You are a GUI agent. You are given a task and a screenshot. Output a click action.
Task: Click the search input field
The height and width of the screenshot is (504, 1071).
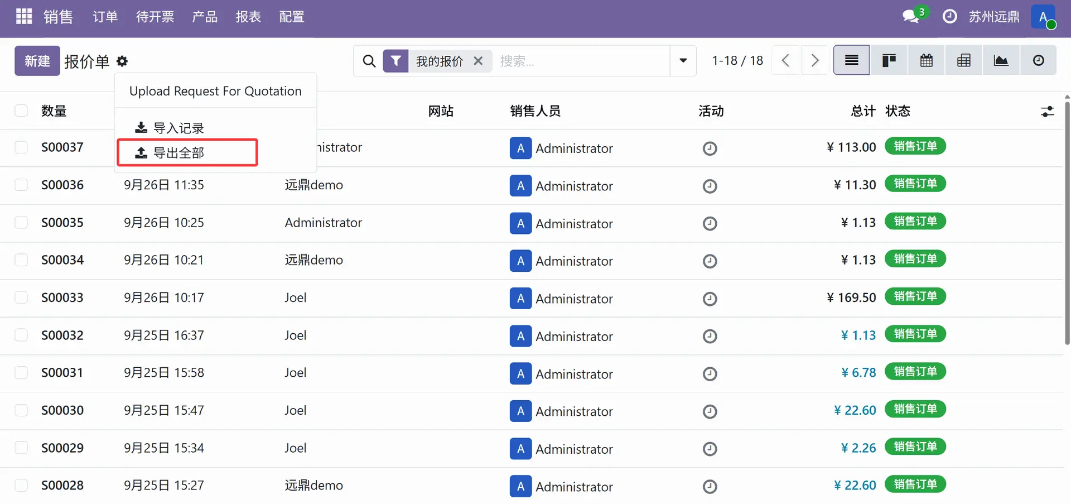pyautogui.click(x=580, y=61)
